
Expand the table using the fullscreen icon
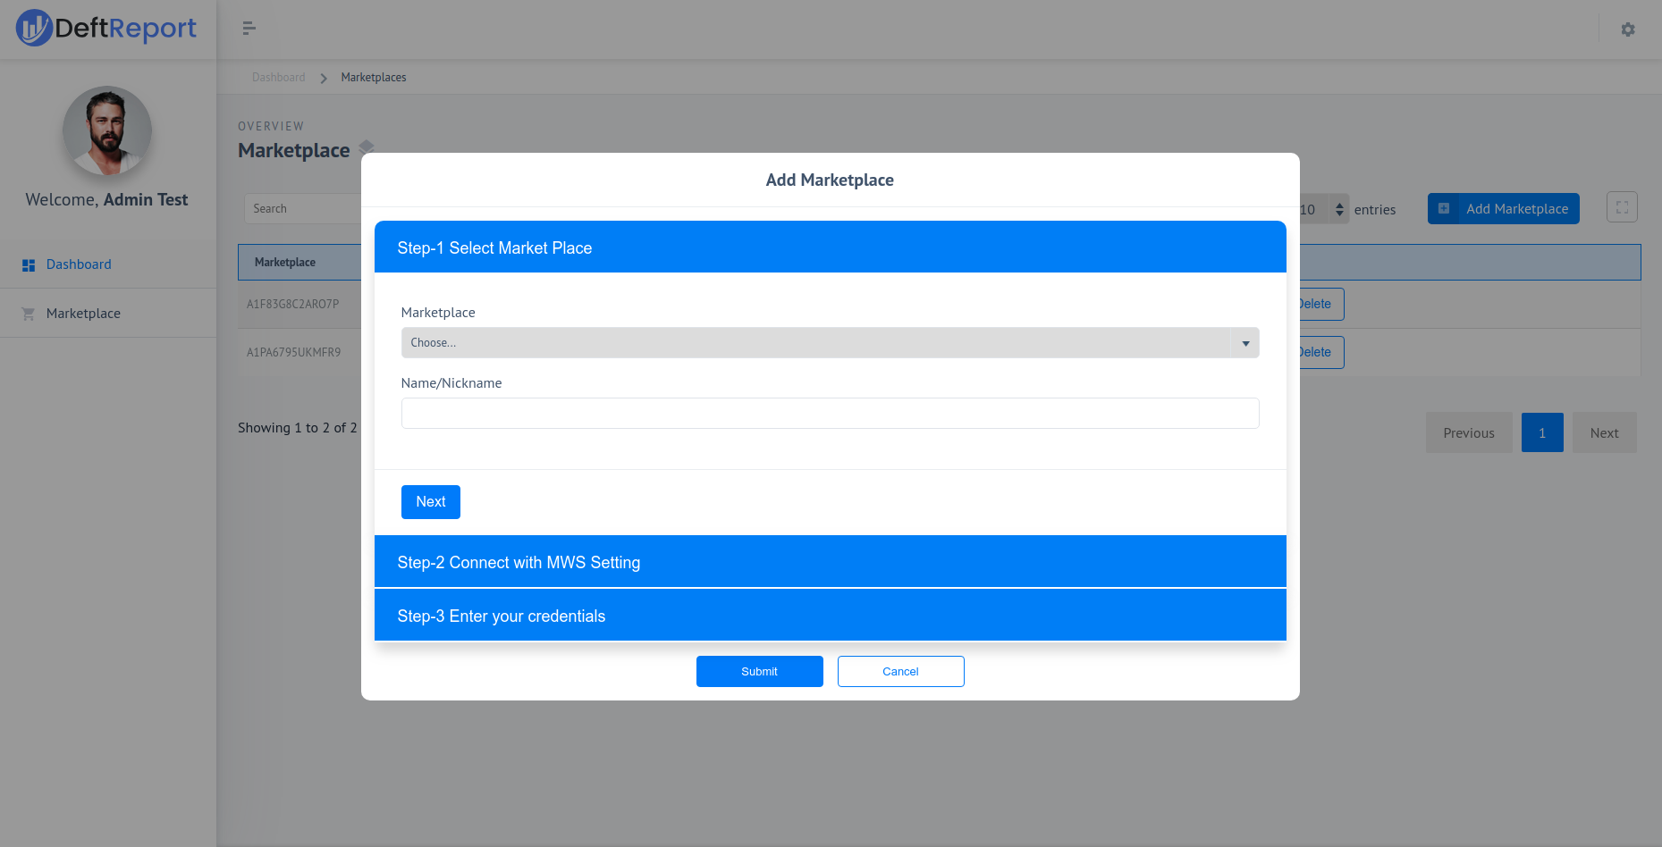(x=1622, y=206)
